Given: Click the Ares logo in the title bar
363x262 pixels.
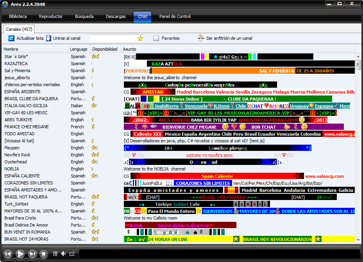Looking at the screenshot, I should coord(5,4).
